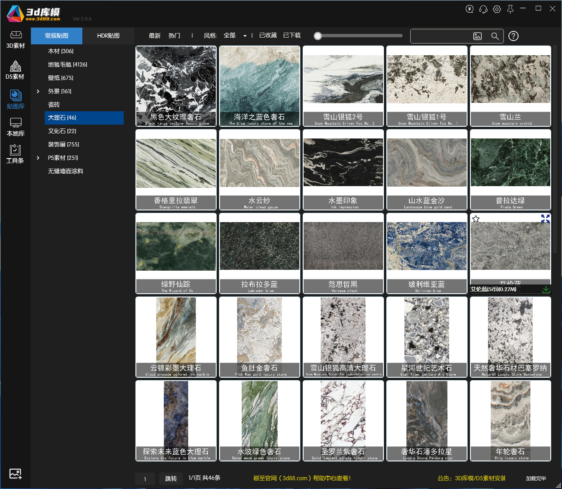Favorite the 艾伦蓝 texture with the star
This screenshot has width=562, height=489.
click(x=476, y=219)
